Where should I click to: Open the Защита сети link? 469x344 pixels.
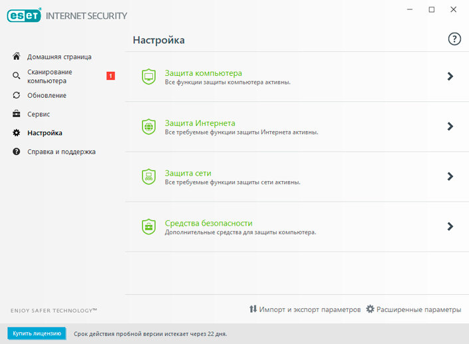click(x=188, y=173)
